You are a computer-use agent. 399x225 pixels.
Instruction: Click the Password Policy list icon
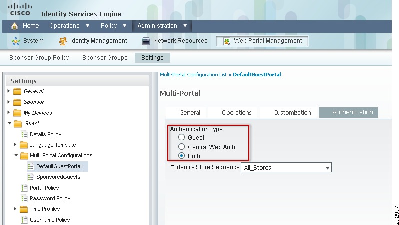pos(24,198)
